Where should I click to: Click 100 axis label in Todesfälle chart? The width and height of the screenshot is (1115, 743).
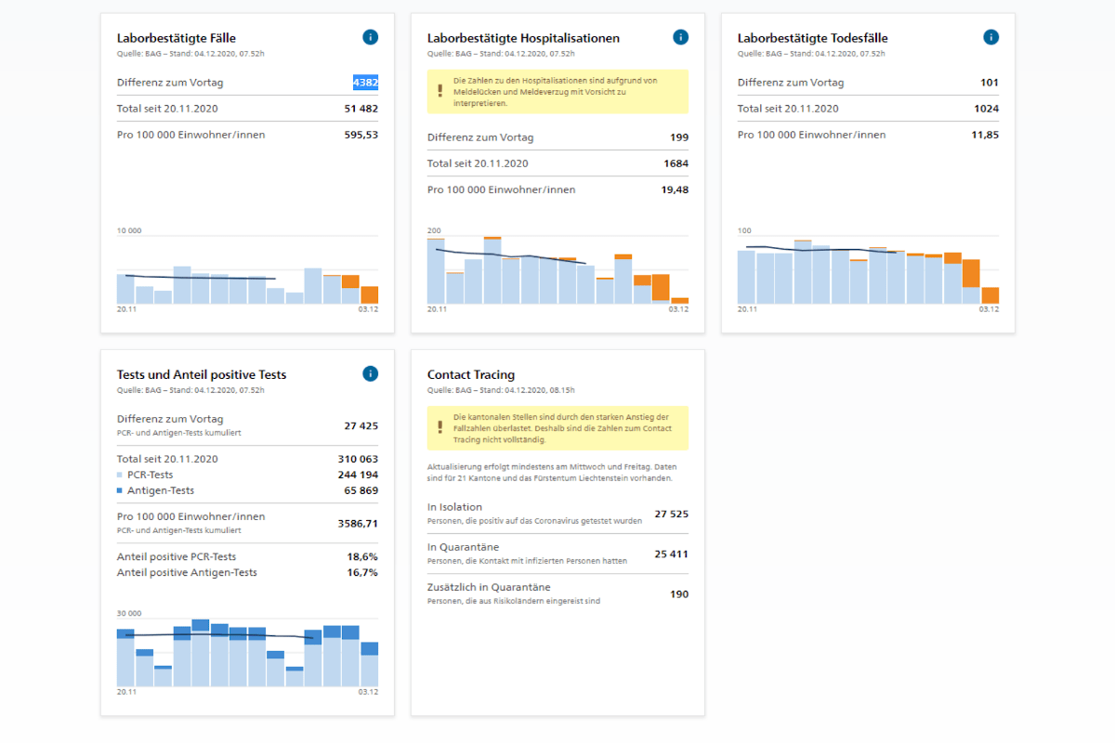744,230
